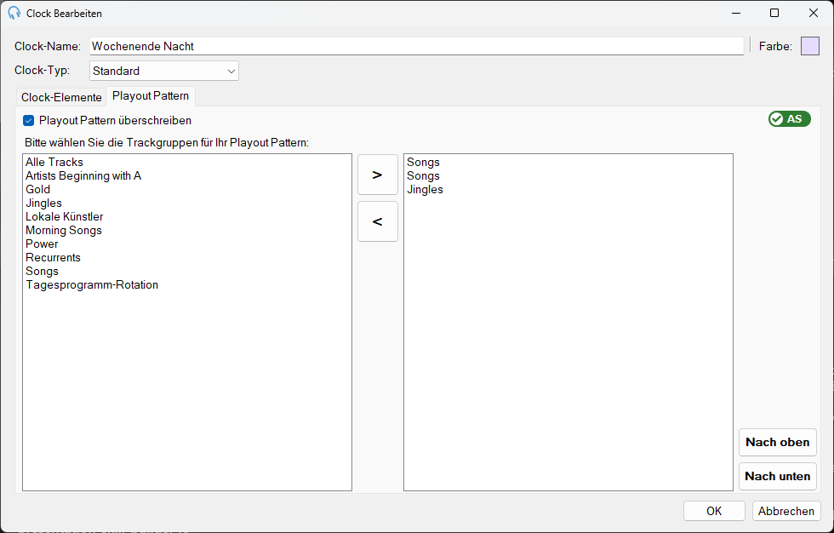This screenshot has width=834, height=533.
Task: Select Jingles in the pattern list
Action: 425,189
